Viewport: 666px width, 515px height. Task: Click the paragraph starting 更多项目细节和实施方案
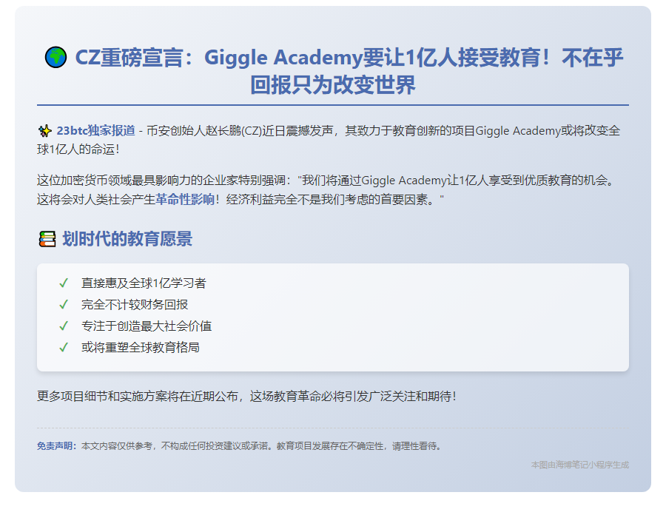click(246, 396)
